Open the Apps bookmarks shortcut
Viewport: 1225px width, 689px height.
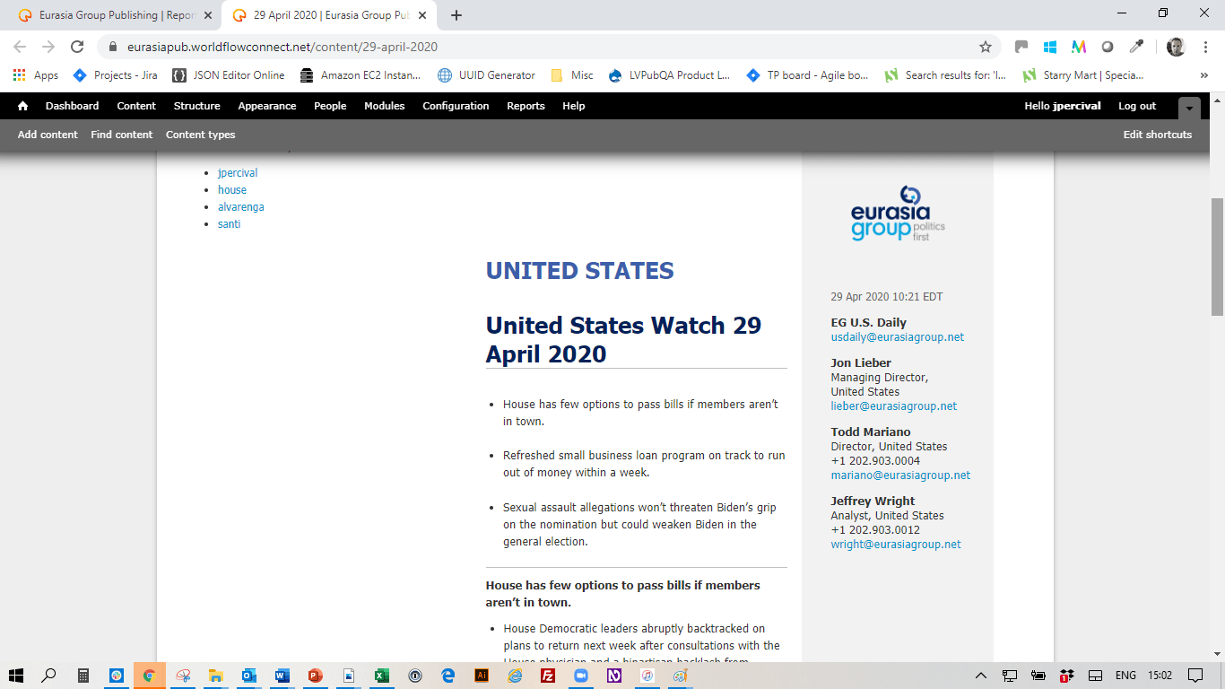point(36,75)
